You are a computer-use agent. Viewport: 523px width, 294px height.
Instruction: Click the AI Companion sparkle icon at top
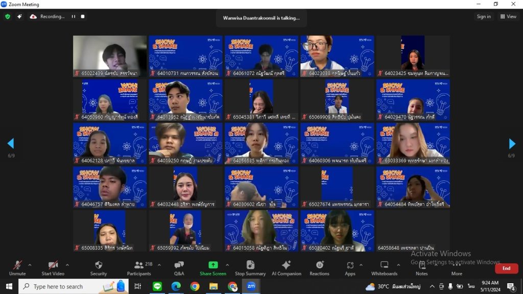pos(19,16)
